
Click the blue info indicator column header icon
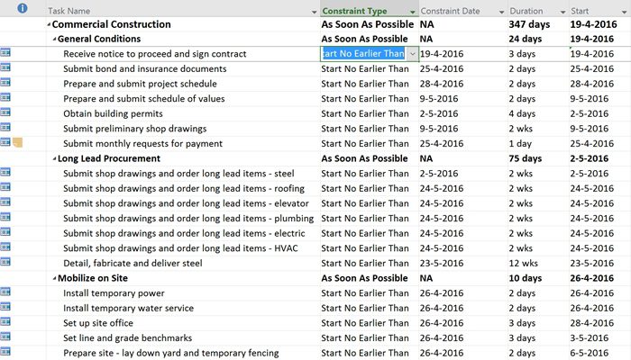(x=23, y=8)
